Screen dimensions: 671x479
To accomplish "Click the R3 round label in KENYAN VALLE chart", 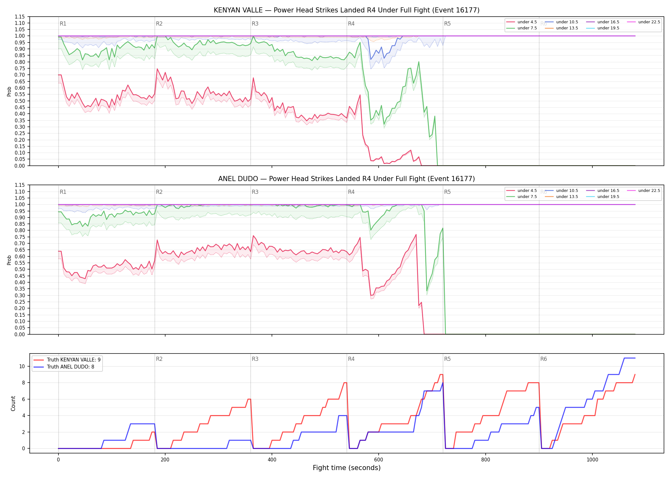I will click(255, 24).
